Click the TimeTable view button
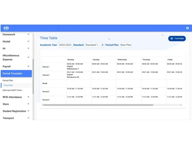The width and height of the screenshot is (192, 144). point(177,38)
